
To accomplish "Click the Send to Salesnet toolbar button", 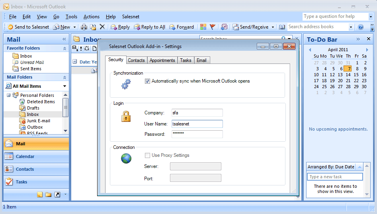I will click(x=28, y=27).
